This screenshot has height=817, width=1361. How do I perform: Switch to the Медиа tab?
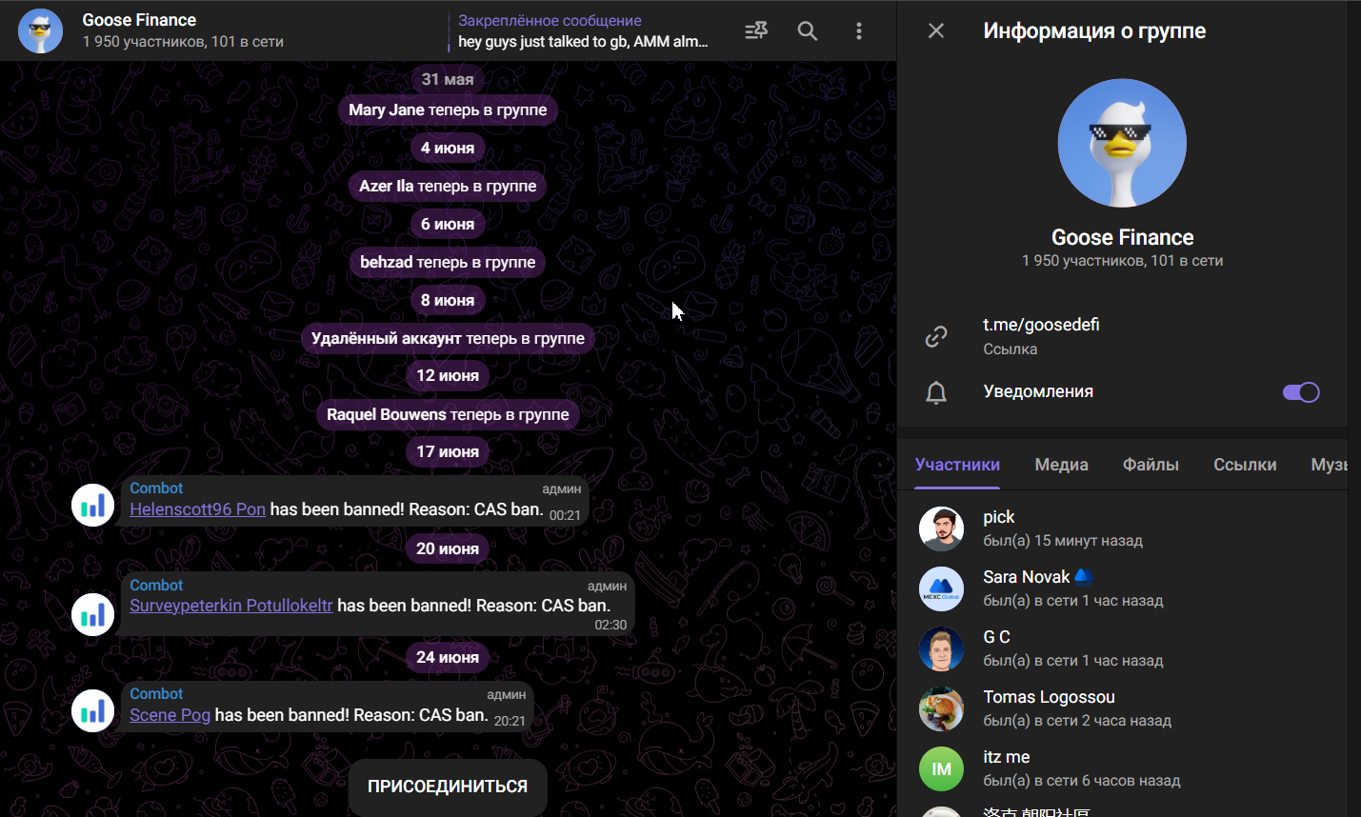pyautogui.click(x=1061, y=465)
